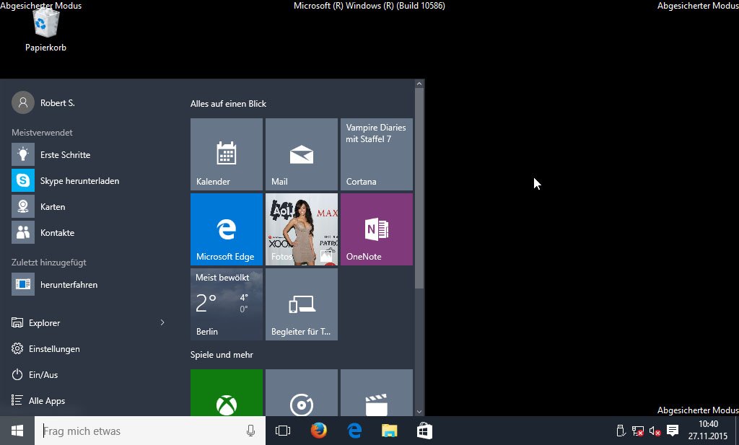Toggle Task View on the taskbar
Image resolution: width=739 pixels, height=445 pixels.
(282, 431)
